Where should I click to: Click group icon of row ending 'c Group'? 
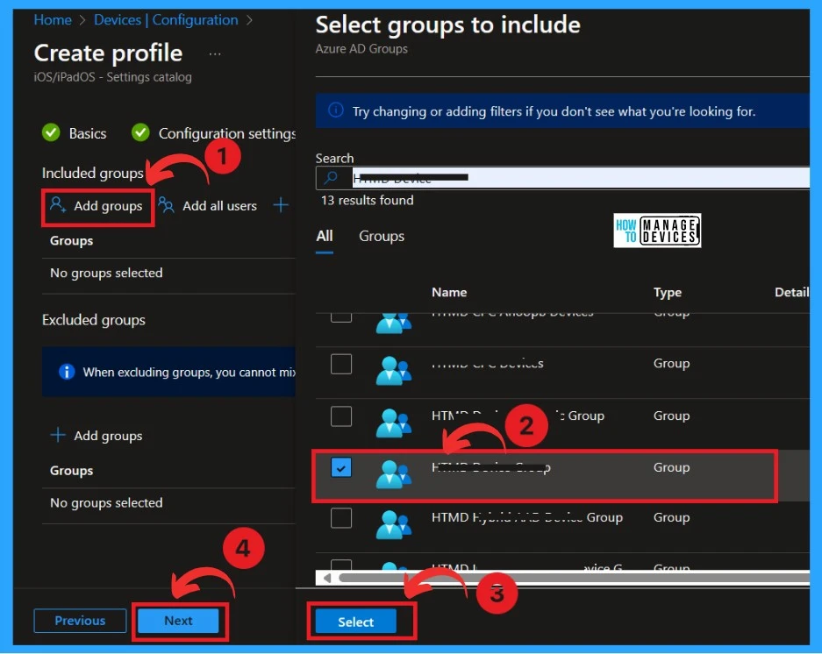[394, 423]
